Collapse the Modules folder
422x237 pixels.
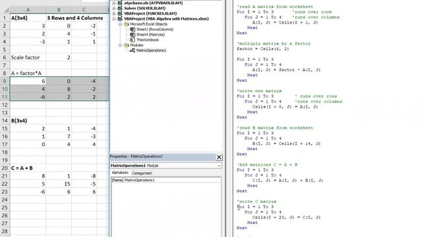click(120, 45)
